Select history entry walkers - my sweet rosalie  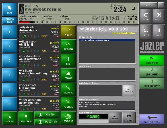(107, 40)
